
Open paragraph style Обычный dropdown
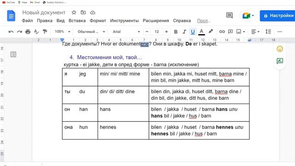point(91,32)
